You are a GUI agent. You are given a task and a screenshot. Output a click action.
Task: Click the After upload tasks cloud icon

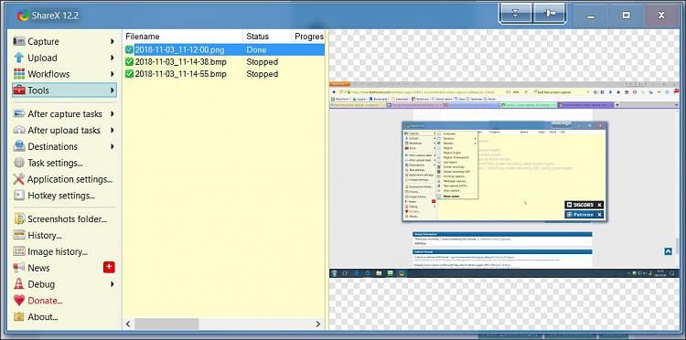tap(19, 130)
